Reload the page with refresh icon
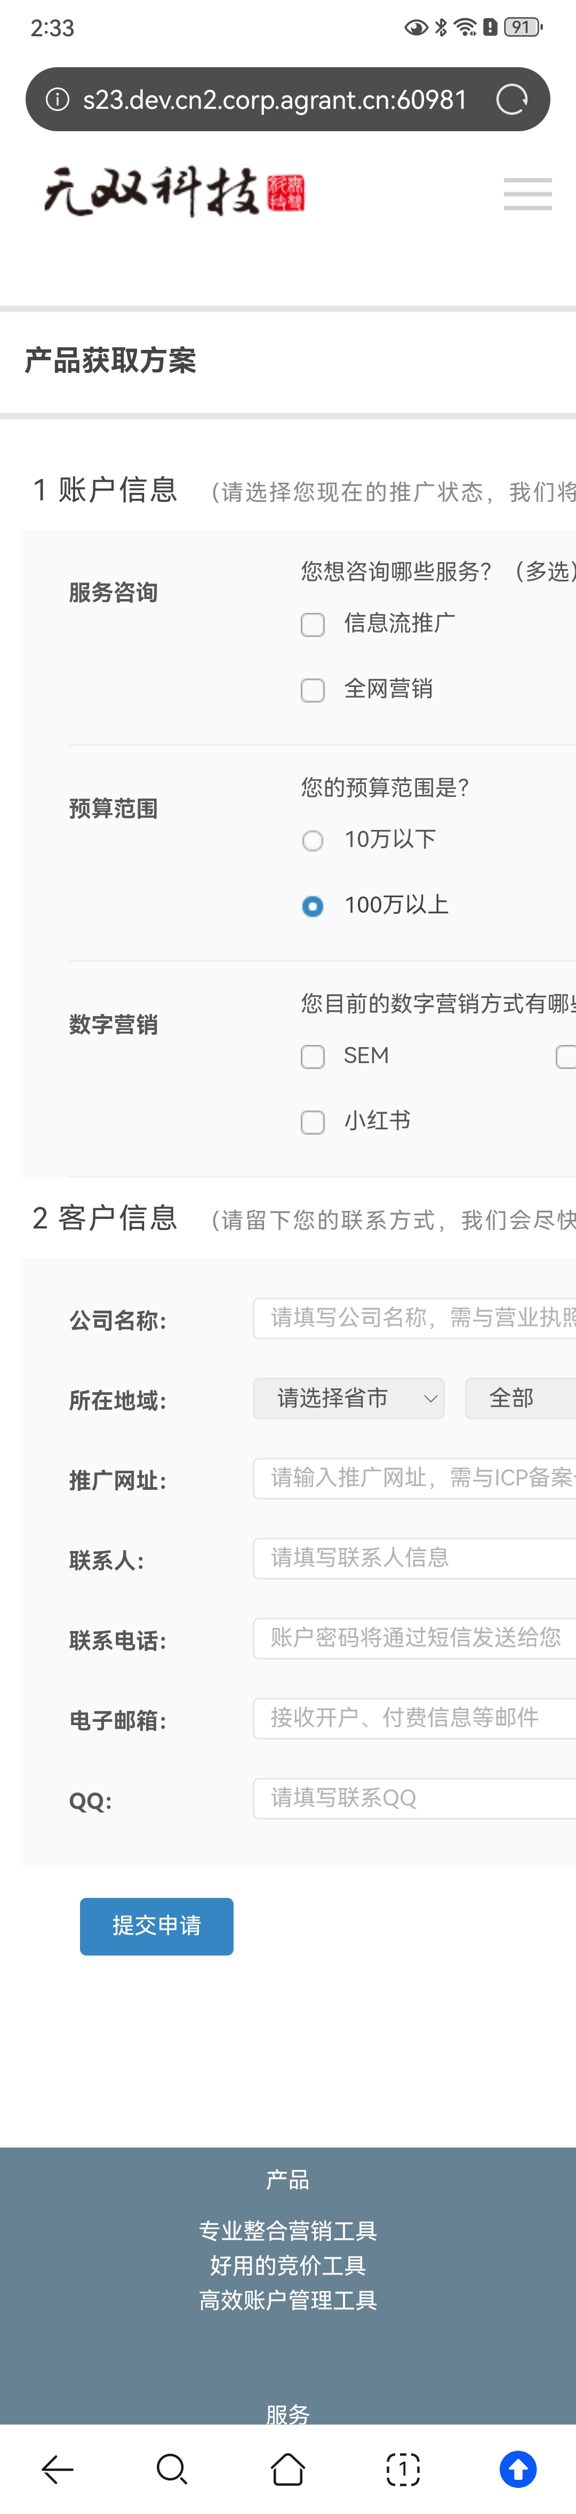The width and height of the screenshot is (576, 2514). click(511, 100)
